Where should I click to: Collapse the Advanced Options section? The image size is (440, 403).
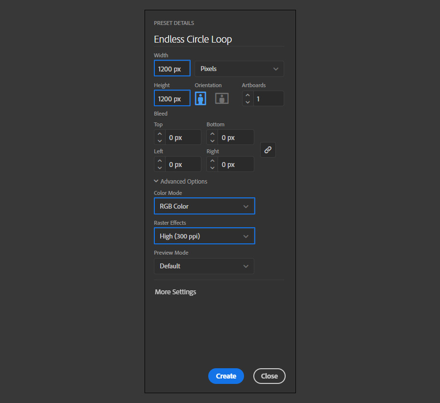coord(181,182)
